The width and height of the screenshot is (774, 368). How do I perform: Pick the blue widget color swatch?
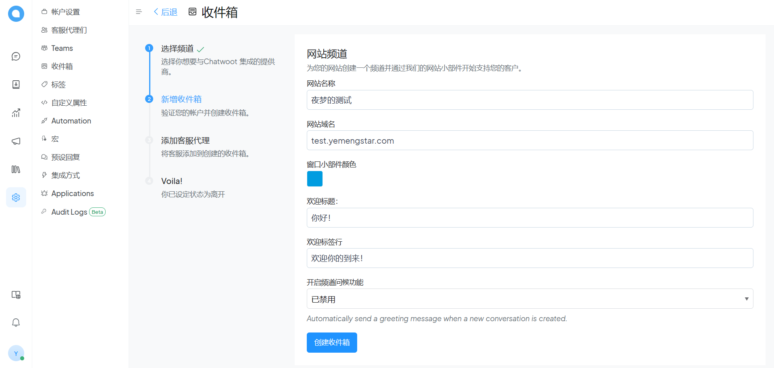coord(314,179)
